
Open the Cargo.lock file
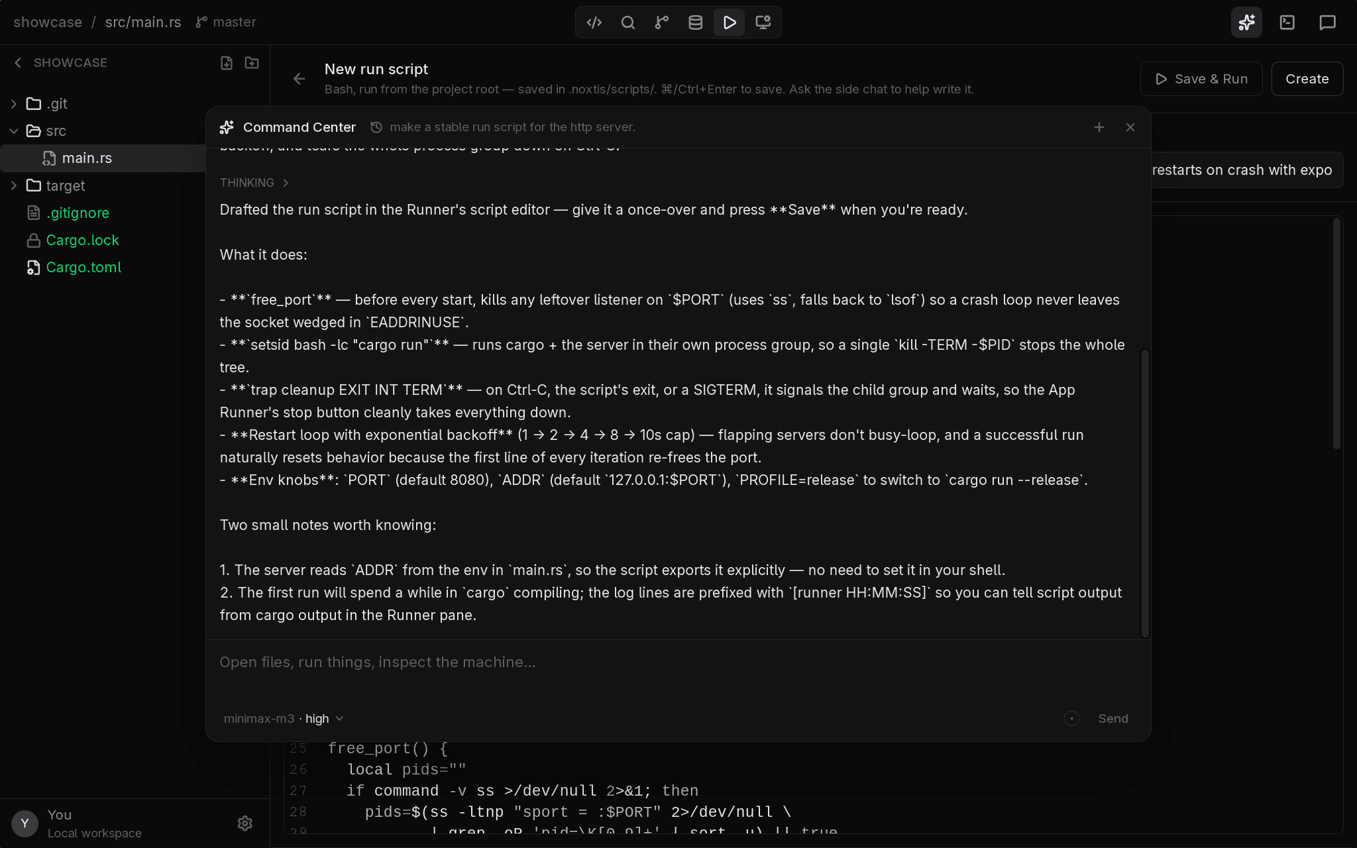82,240
